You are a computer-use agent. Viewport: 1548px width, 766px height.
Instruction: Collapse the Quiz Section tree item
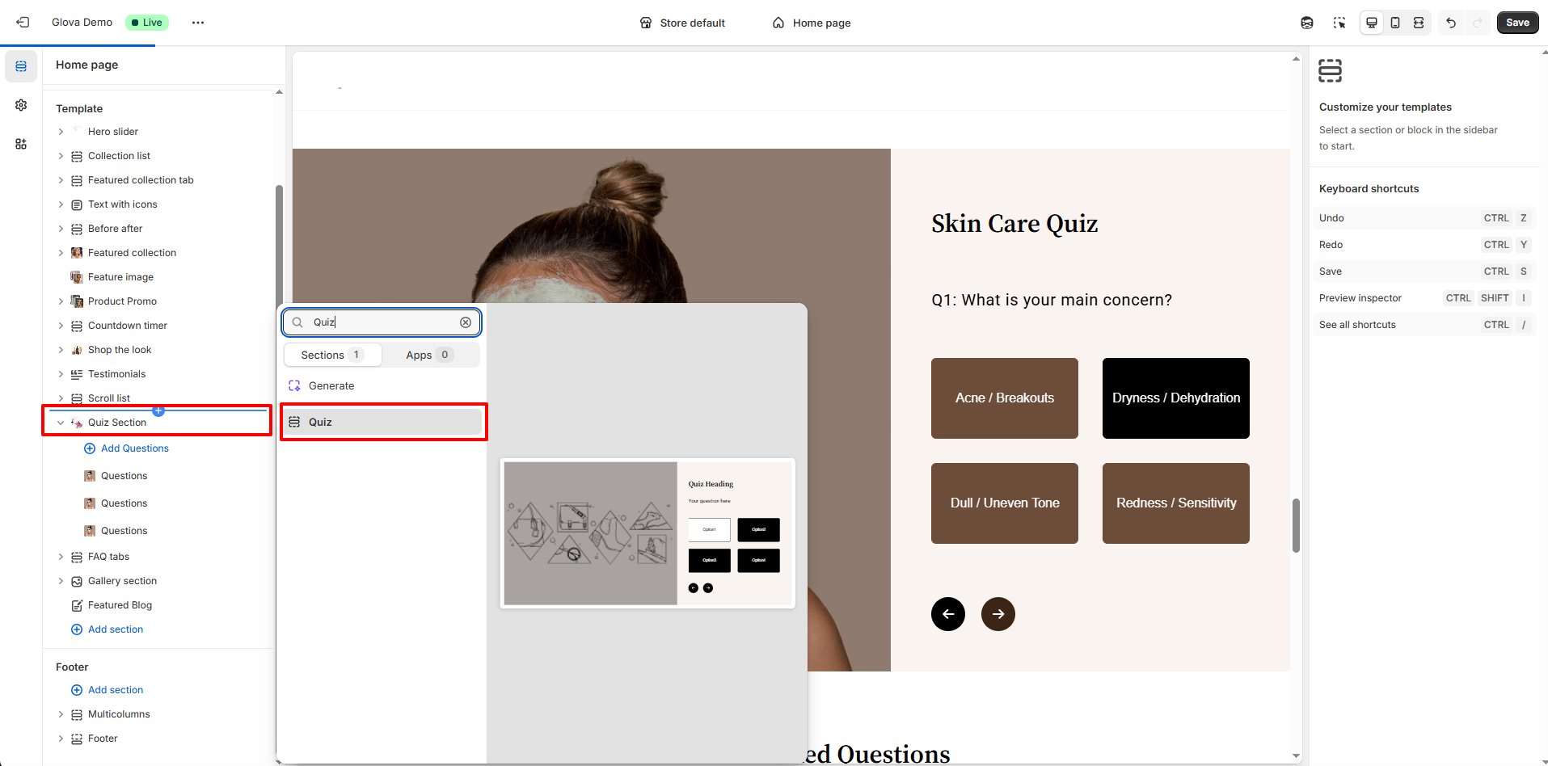(x=61, y=423)
